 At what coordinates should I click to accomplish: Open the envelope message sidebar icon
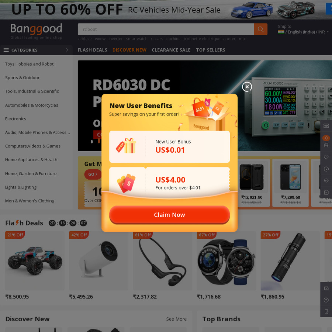click(x=326, y=288)
